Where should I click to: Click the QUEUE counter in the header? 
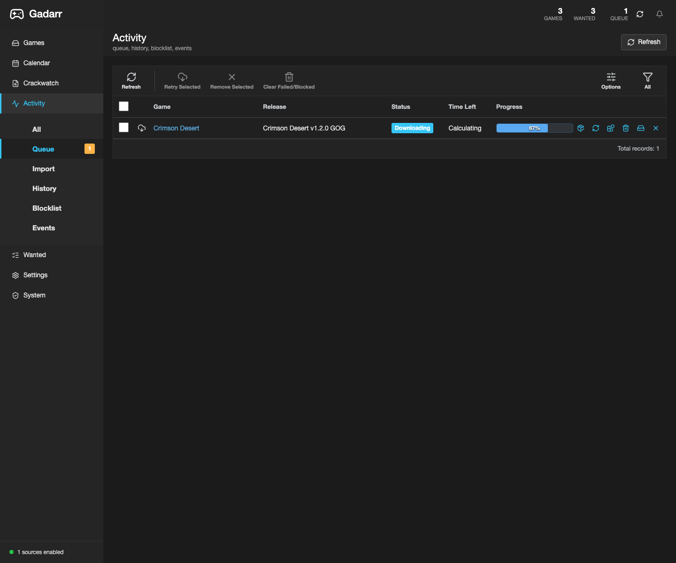[x=619, y=14]
